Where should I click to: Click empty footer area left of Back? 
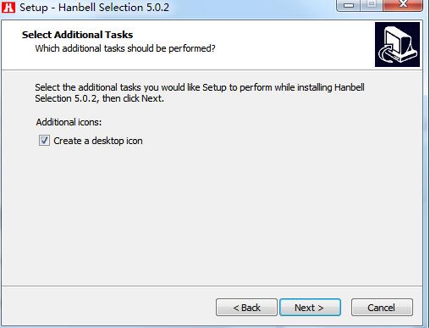pyautogui.click(x=107, y=308)
